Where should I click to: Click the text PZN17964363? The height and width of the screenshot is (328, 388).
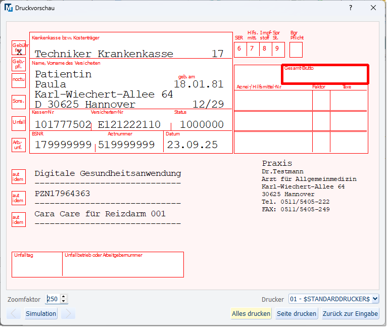62,194
